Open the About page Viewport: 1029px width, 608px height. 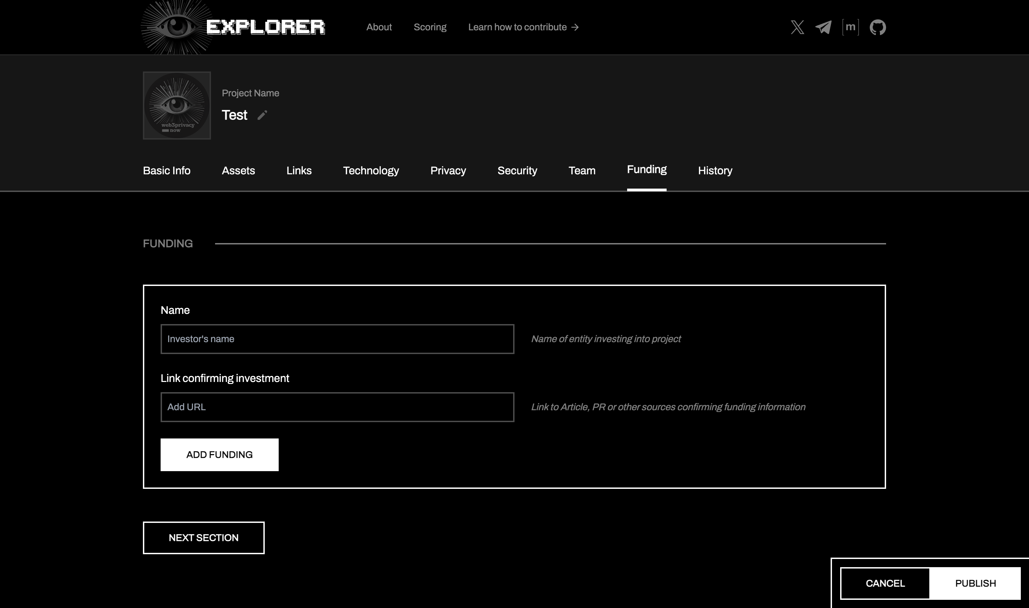coord(379,27)
